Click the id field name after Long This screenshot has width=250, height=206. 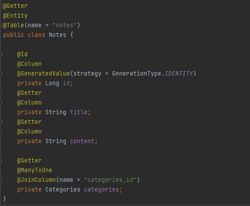tap(66, 83)
